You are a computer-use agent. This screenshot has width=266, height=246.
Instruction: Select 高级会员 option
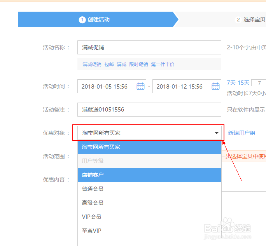pos(149,203)
